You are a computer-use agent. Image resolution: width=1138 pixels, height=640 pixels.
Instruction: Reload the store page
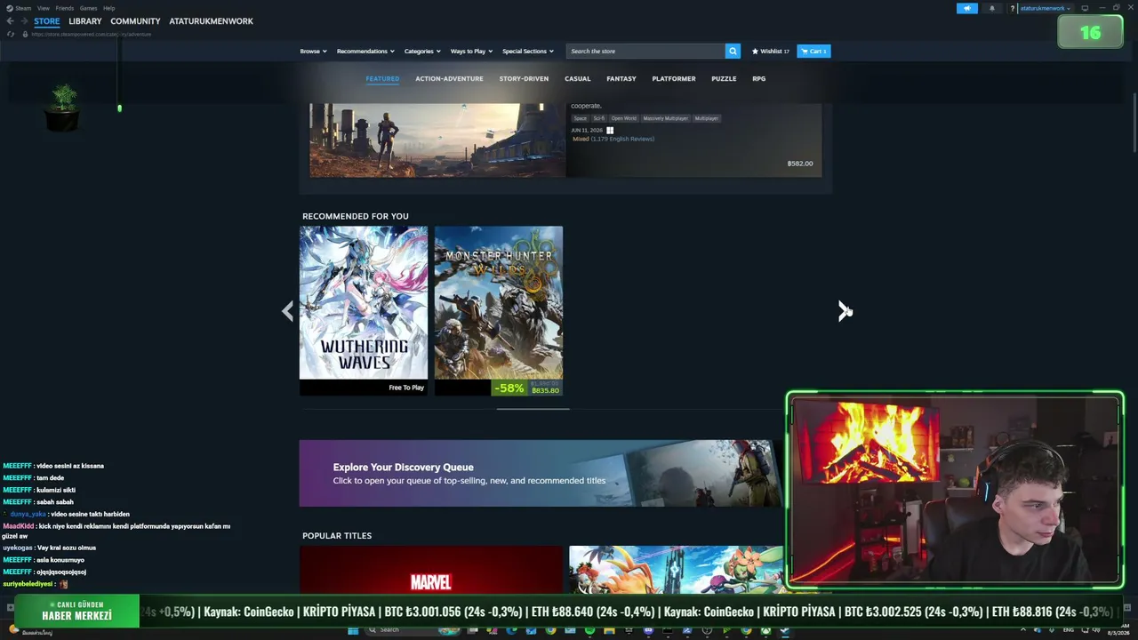(11, 34)
